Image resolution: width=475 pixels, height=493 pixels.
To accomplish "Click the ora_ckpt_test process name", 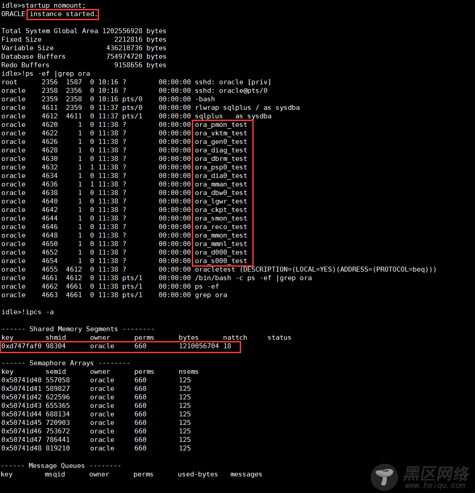I will tap(221, 209).
